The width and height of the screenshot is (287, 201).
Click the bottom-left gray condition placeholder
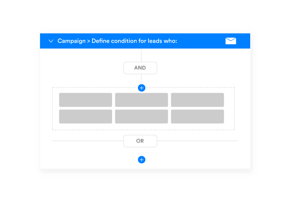[86, 116]
